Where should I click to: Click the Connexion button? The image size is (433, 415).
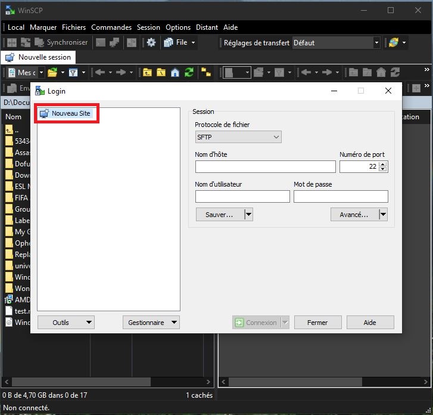(257, 323)
